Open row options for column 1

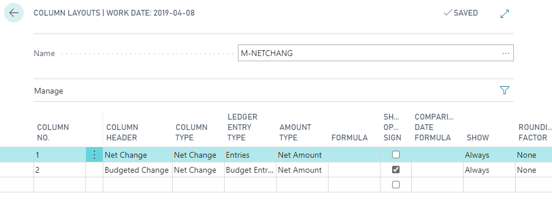[94, 155]
